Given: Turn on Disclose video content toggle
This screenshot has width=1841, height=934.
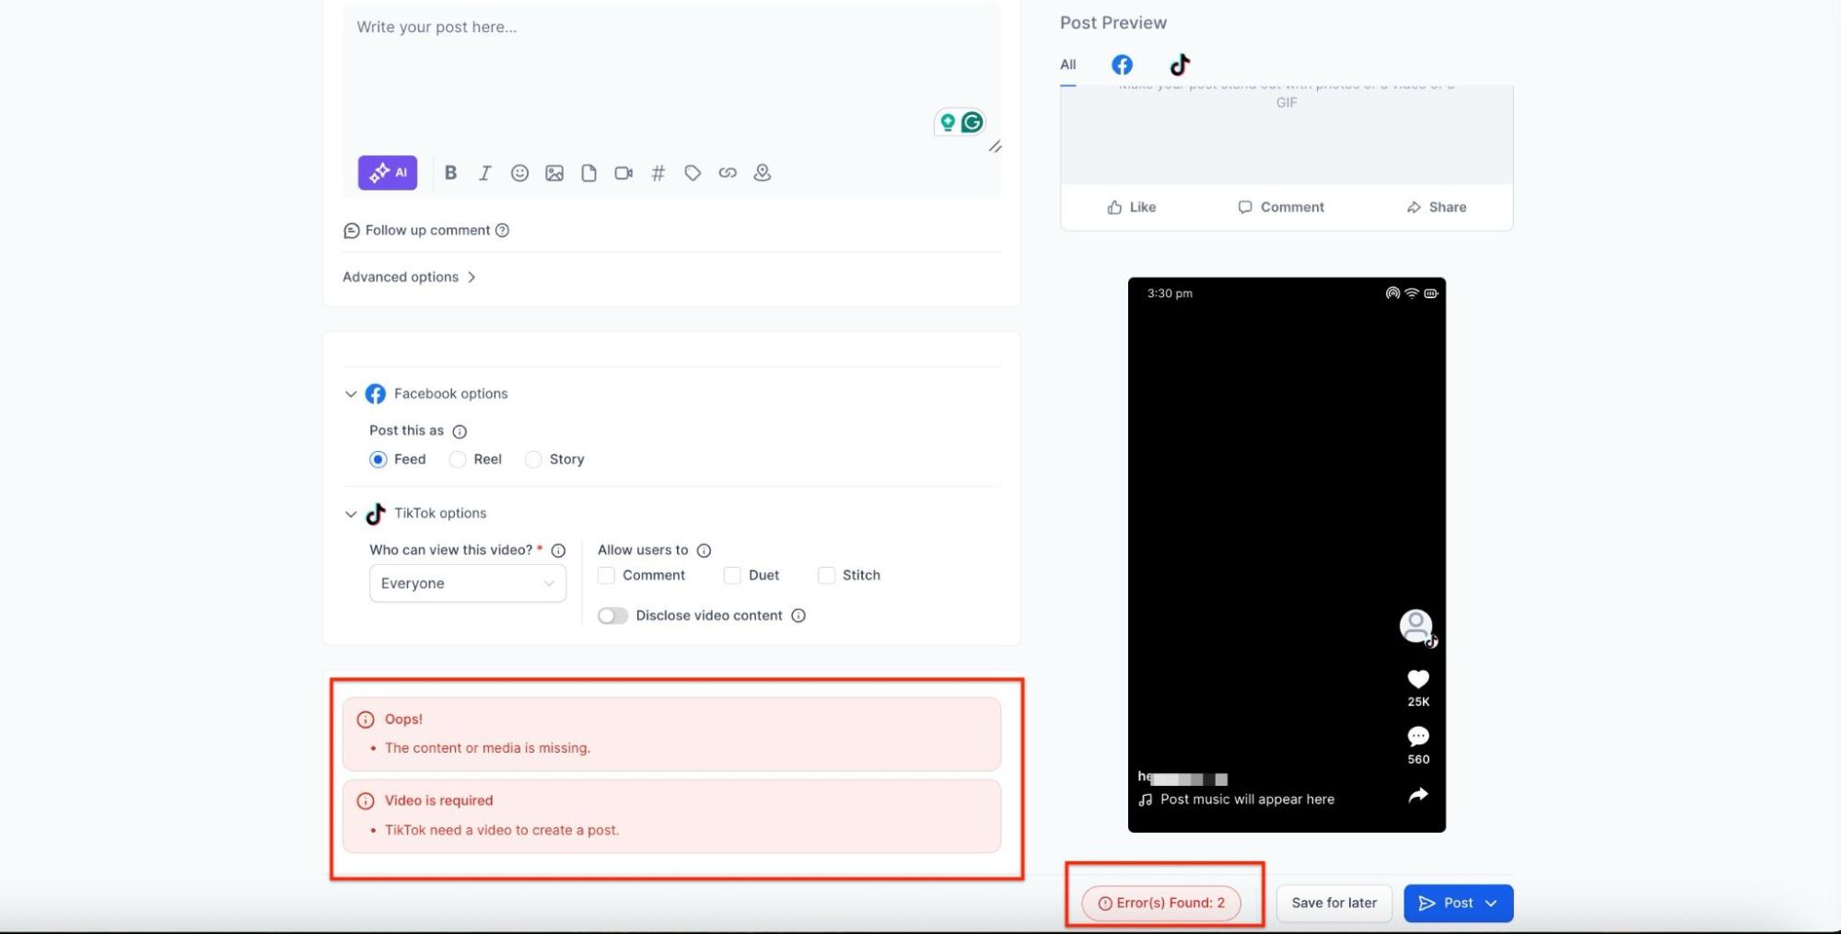Looking at the screenshot, I should click(612, 616).
